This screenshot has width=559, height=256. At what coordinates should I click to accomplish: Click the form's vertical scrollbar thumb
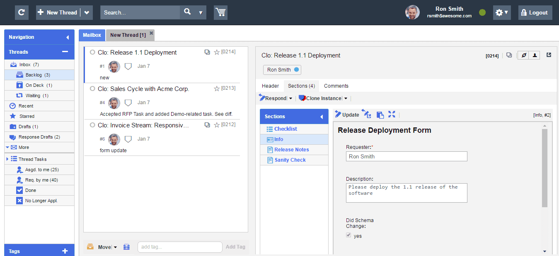pos(544,167)
